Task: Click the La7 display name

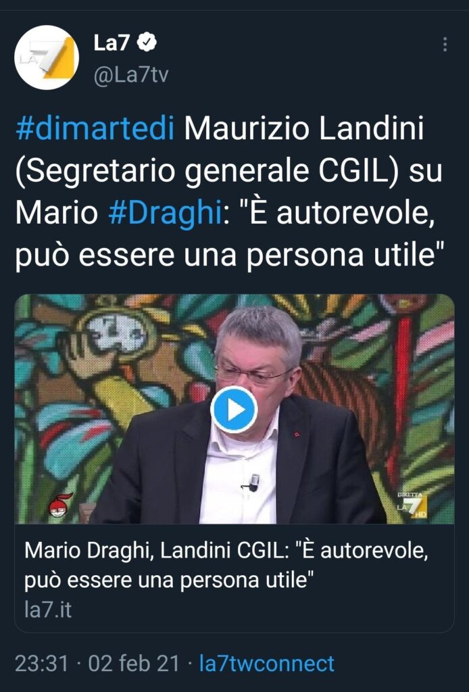Action: [x=112, y=43]
